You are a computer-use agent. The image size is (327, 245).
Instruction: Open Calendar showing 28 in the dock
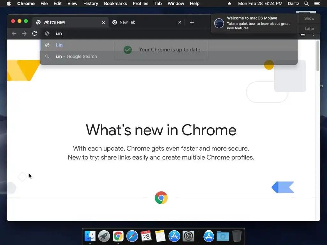point(146,236)
